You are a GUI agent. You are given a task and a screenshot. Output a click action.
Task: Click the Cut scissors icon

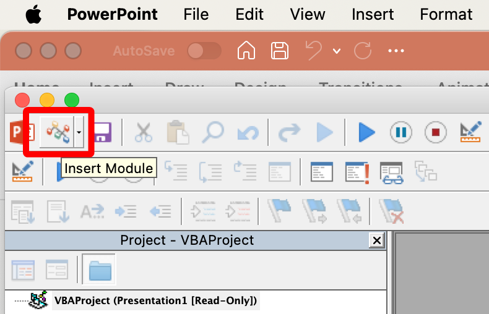click(143, 132)
